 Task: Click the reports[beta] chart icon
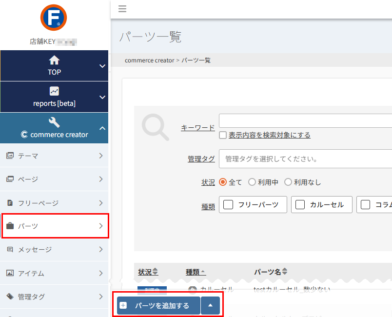pos(54,92)
